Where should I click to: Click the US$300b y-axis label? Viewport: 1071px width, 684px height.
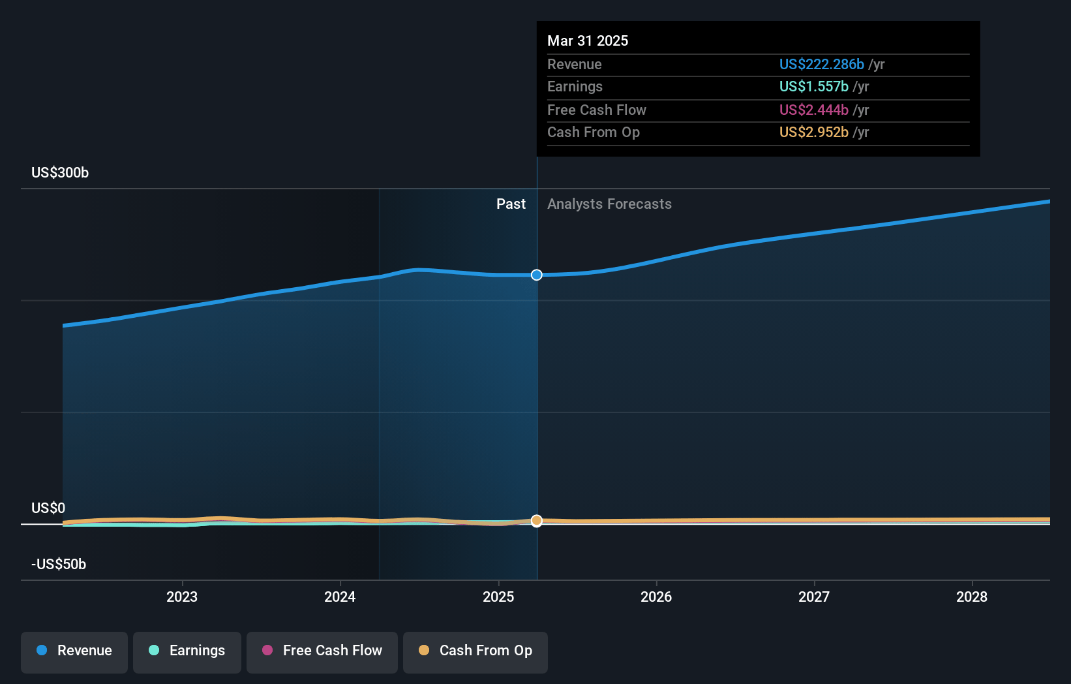pyautogui.click(x=60, y=172)
